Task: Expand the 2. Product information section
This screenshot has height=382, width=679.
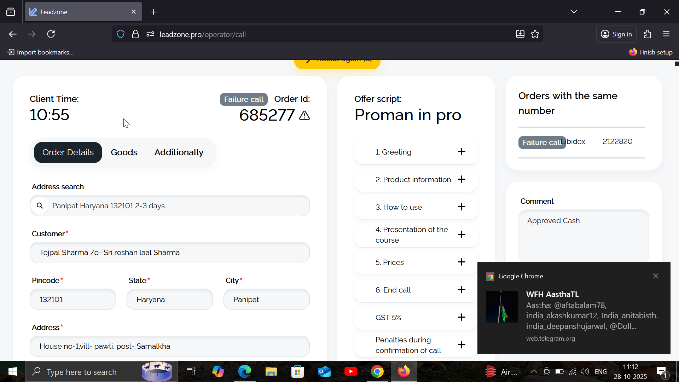Action: pos(462,179)
